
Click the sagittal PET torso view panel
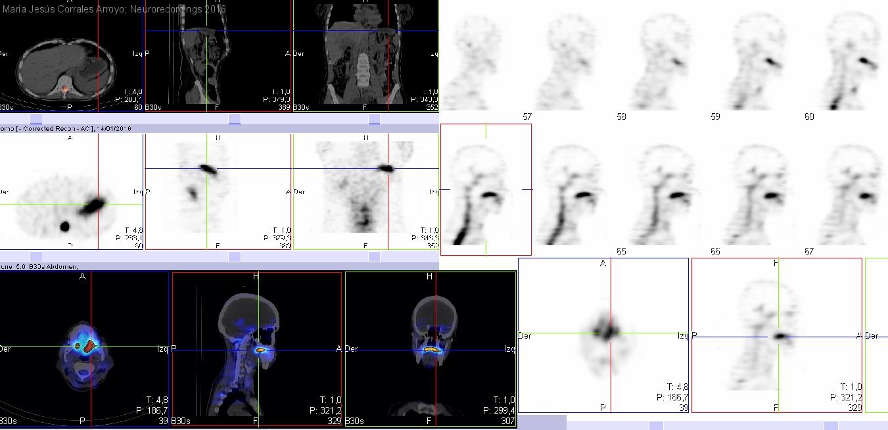pyautogui.click(x=218, y=191)
